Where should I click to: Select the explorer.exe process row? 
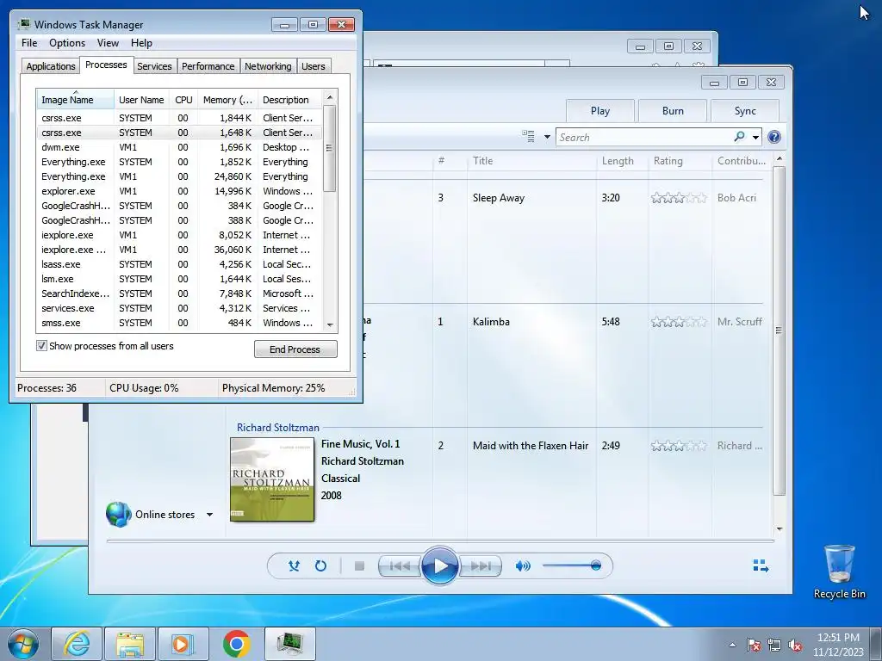[x=179, y=191]
